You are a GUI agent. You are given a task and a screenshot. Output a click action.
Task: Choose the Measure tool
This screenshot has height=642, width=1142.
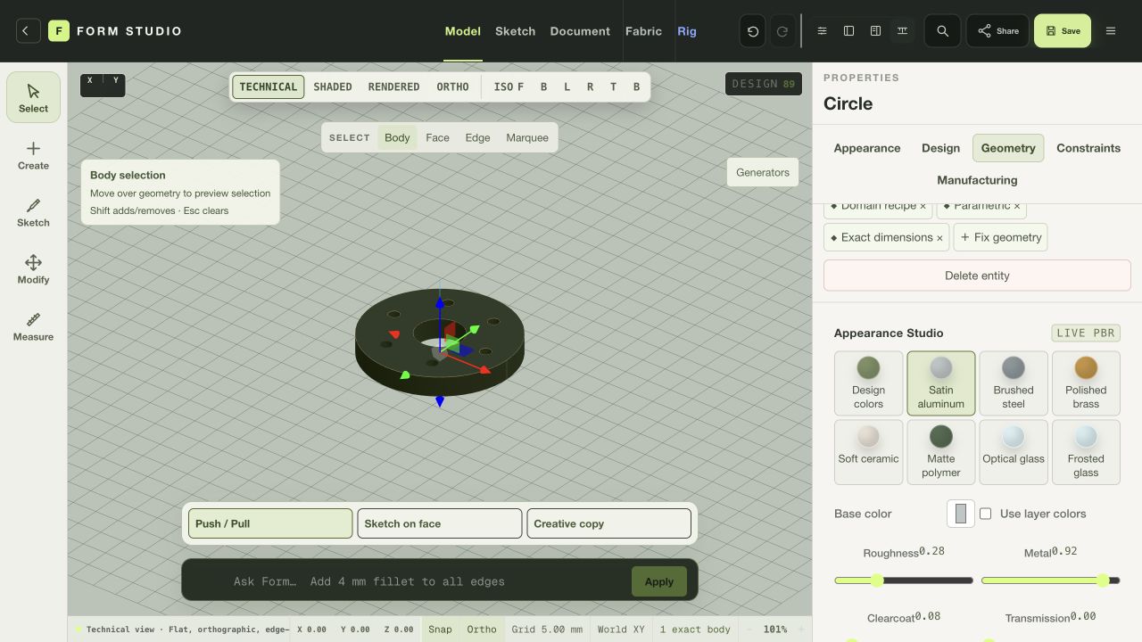pos(33,325)
